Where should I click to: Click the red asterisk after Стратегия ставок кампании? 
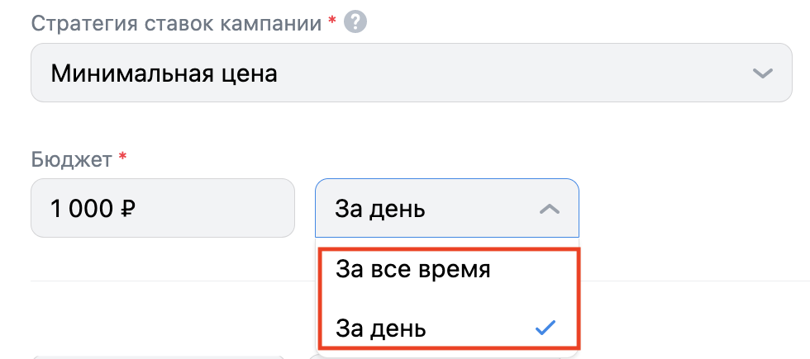(x=333, y=21)
